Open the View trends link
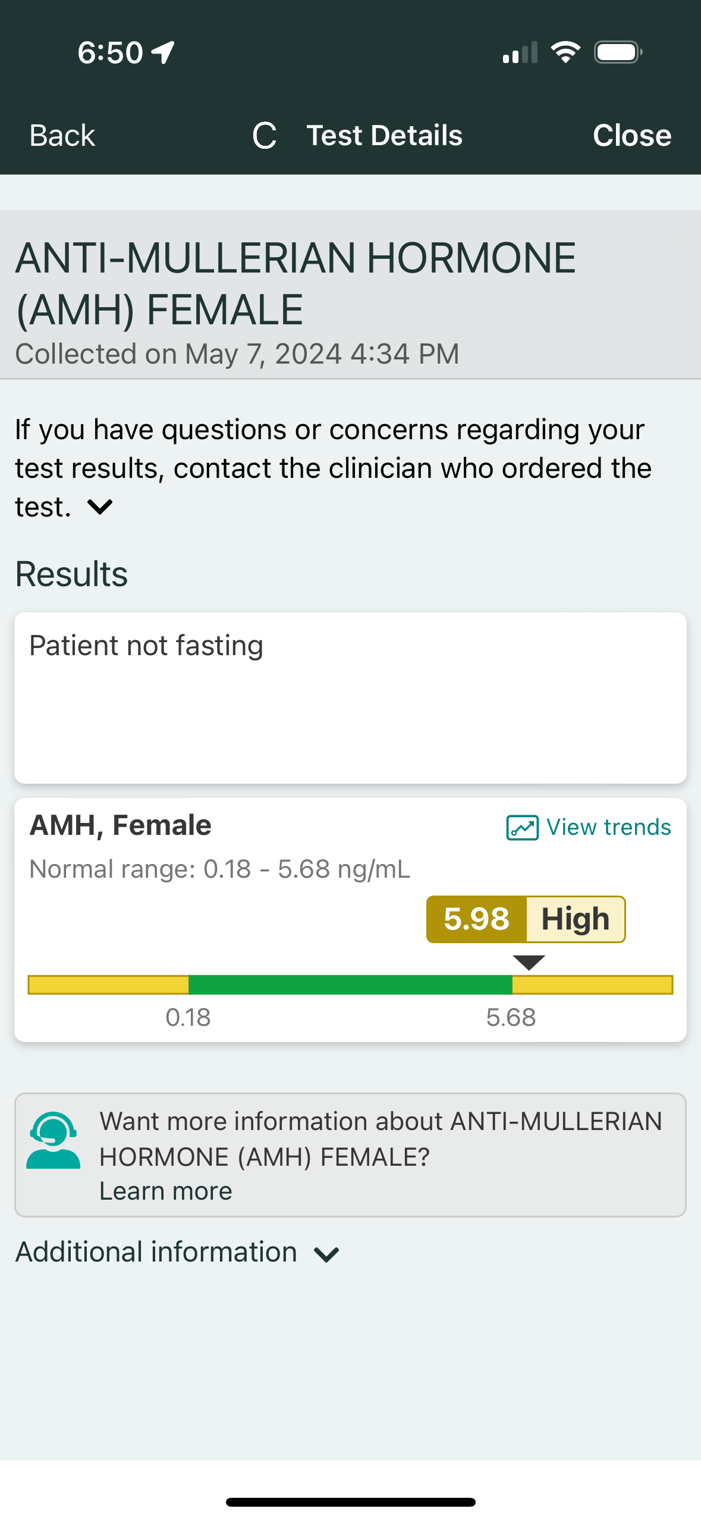Screen dimensions: 701x1521 coord(608,827)
